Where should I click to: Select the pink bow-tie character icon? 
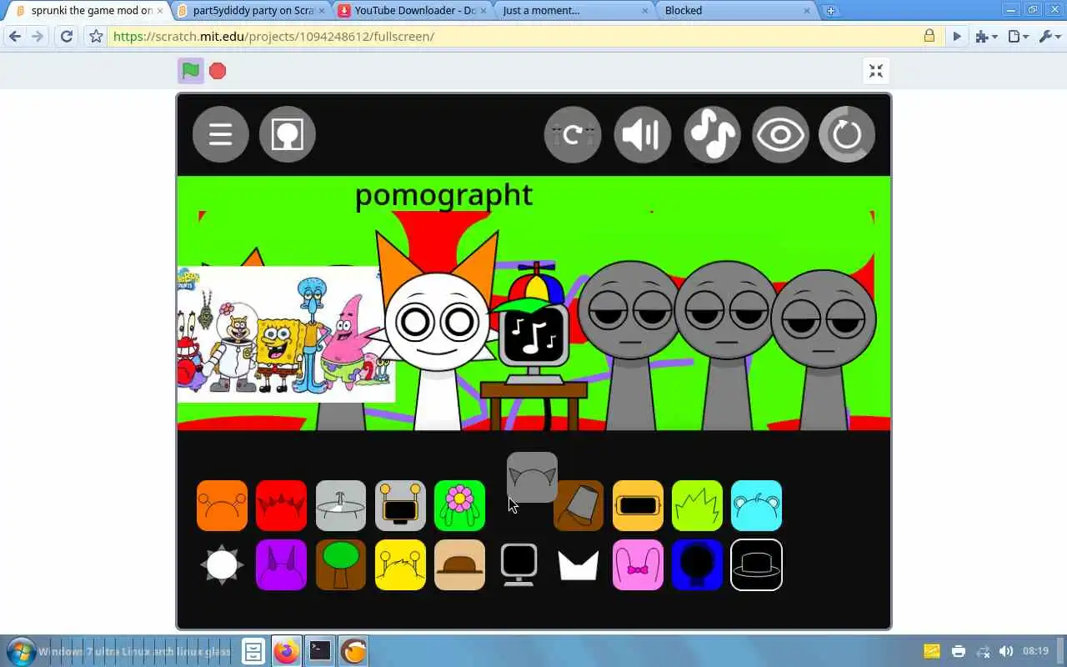[x=638, y=564]
